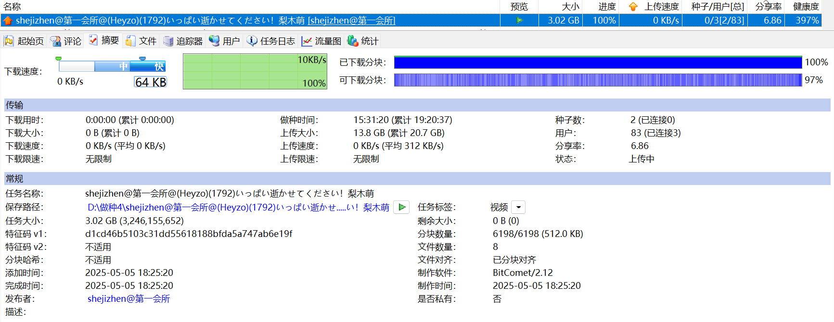This screenshot has height=322, width=834.
Task: Open the 任务标签 dropdown arrow
Action: click(518, 207)
